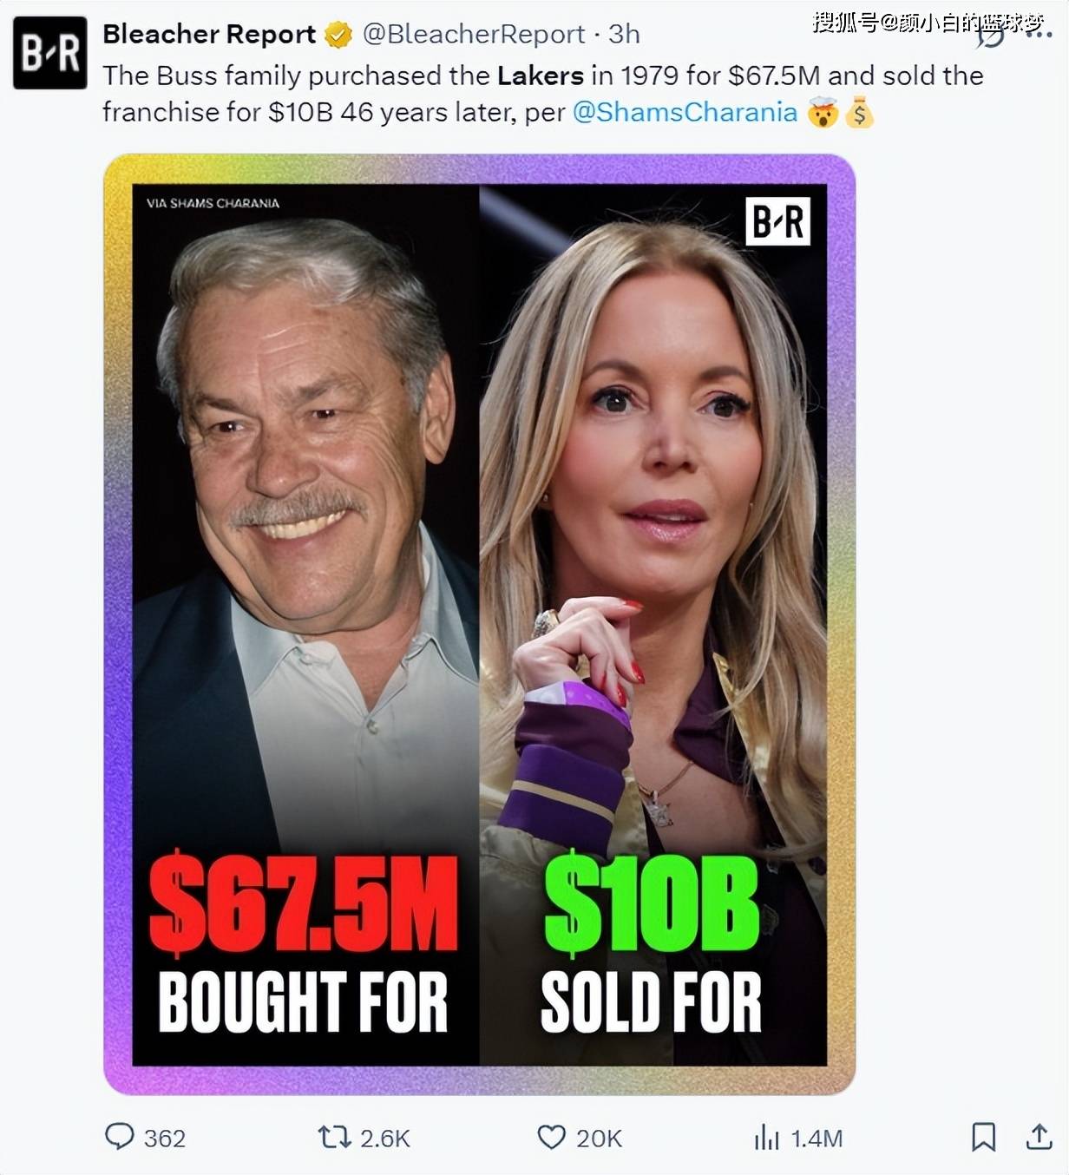Click the reply speech bubble icon
1069x1175 pixels.
point(119,1137)
